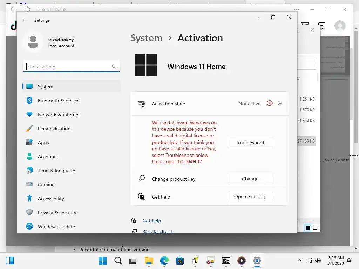Click browser window refresh icon
This screenshot has width=359, height=269.
tap(27, 9)
